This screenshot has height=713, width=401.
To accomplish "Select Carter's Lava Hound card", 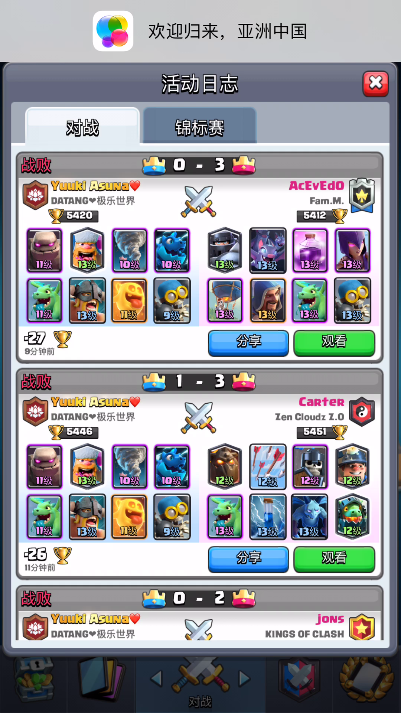I will point(225,466).
